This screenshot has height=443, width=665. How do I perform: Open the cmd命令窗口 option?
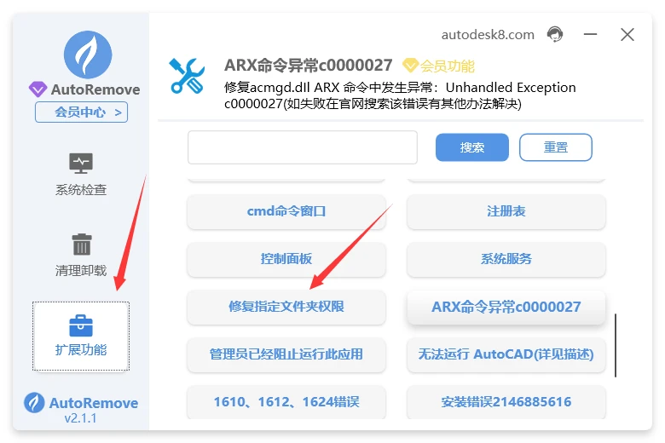point(286,211)
